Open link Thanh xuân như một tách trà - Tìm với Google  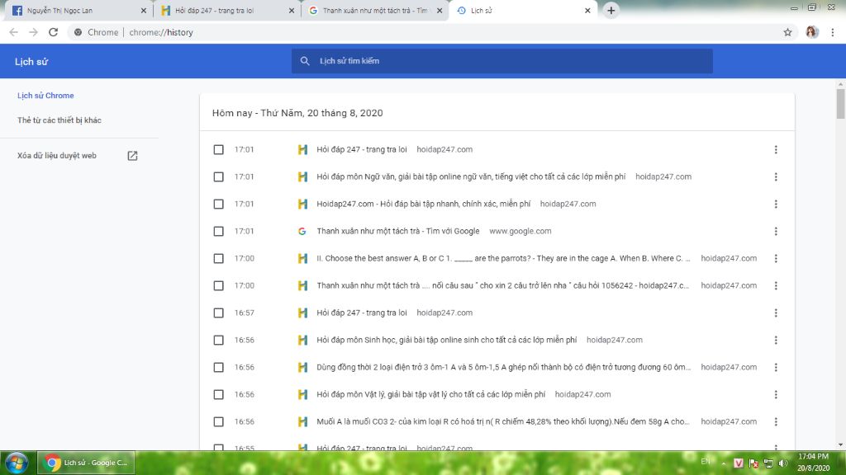398,231
